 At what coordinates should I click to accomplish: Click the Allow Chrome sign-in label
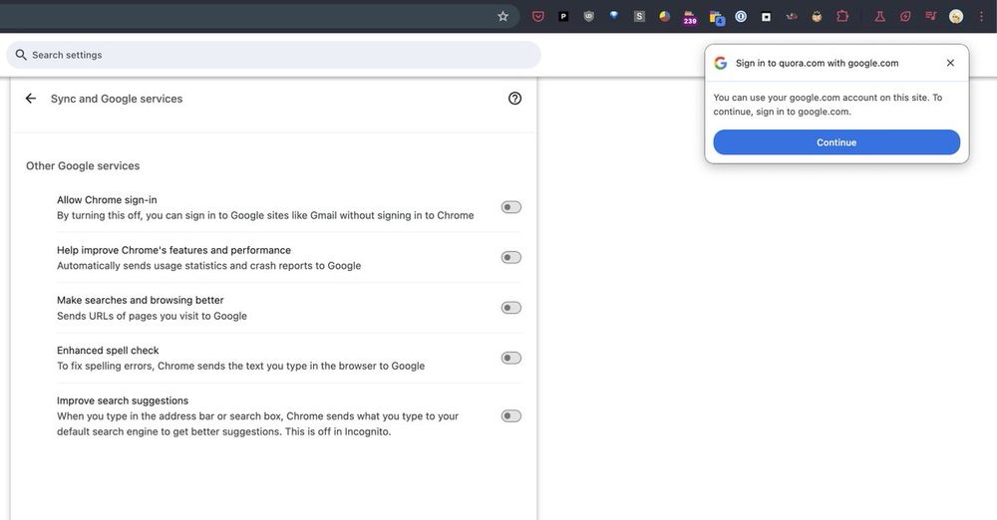coord(107,199)
